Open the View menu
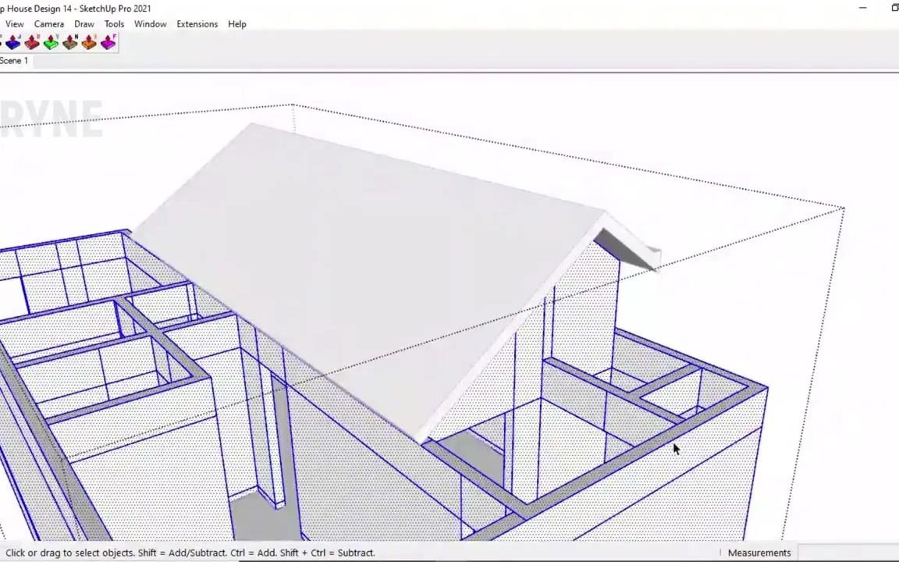 coord(14,23)
